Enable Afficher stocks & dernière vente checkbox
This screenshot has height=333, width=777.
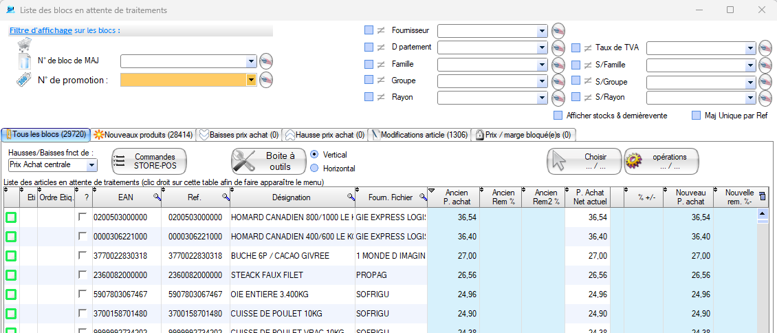click(x=558, y=116)
